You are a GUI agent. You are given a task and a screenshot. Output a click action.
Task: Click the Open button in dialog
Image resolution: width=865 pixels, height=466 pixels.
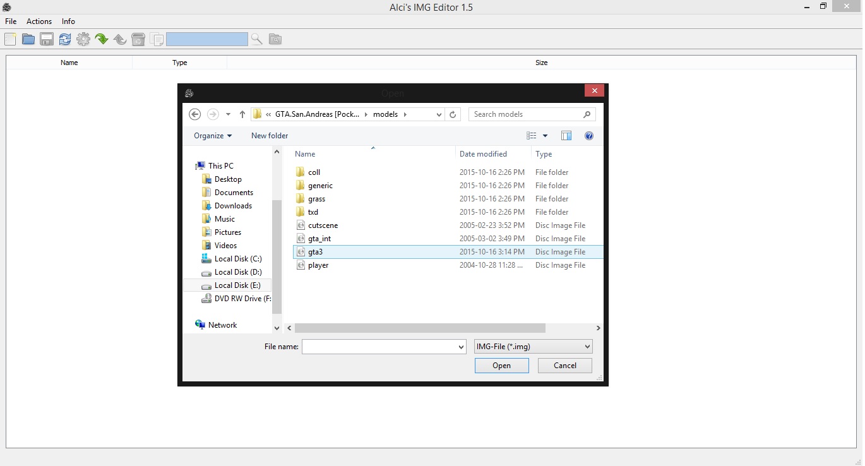coord(501,366)
